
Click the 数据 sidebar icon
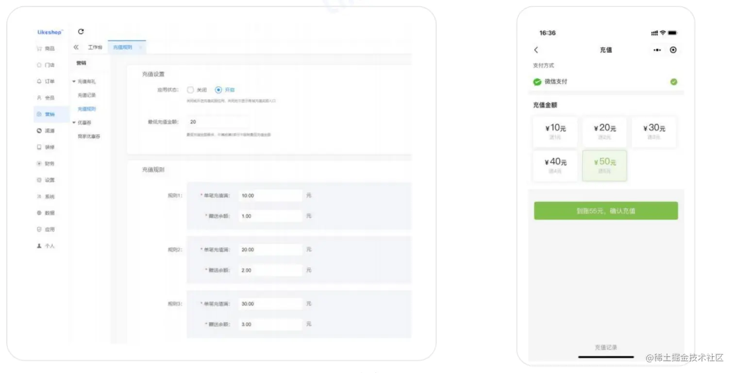click(x=39, y=213)
